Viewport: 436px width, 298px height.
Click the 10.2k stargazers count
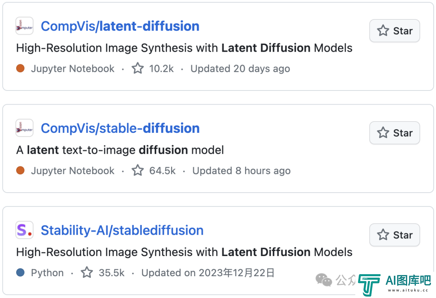[161, 69]
